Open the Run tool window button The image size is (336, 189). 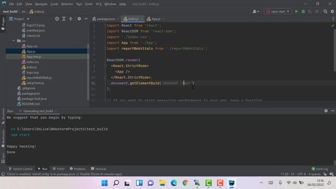point(43,169)
